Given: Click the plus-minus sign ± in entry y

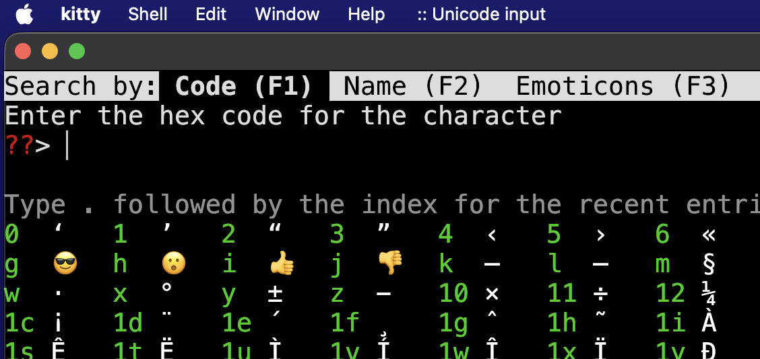Looking at the screenshot, I should click(276, 294).
